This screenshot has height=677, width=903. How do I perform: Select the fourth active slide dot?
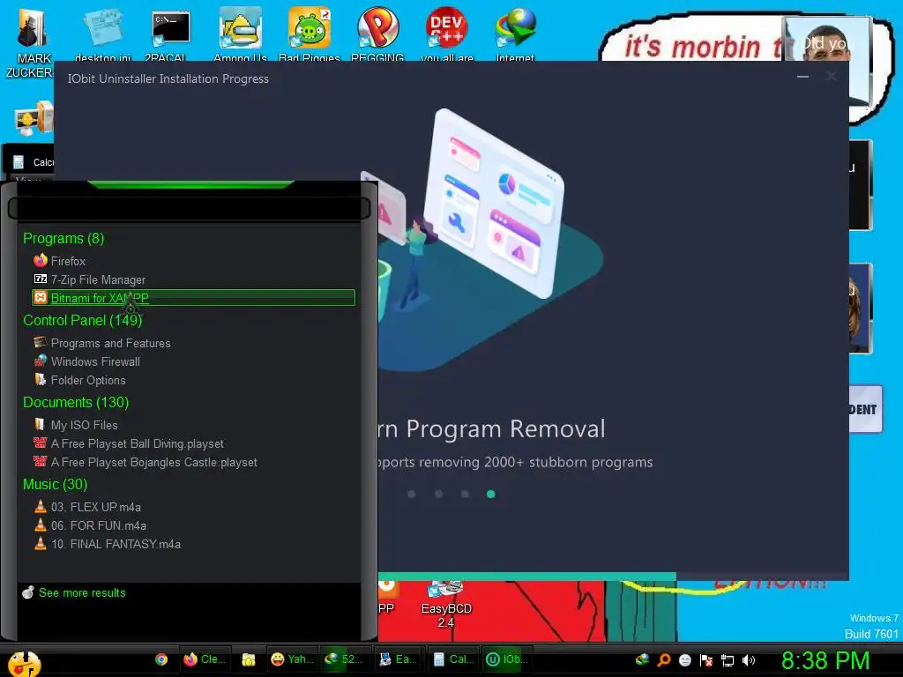tap(490, 494)
